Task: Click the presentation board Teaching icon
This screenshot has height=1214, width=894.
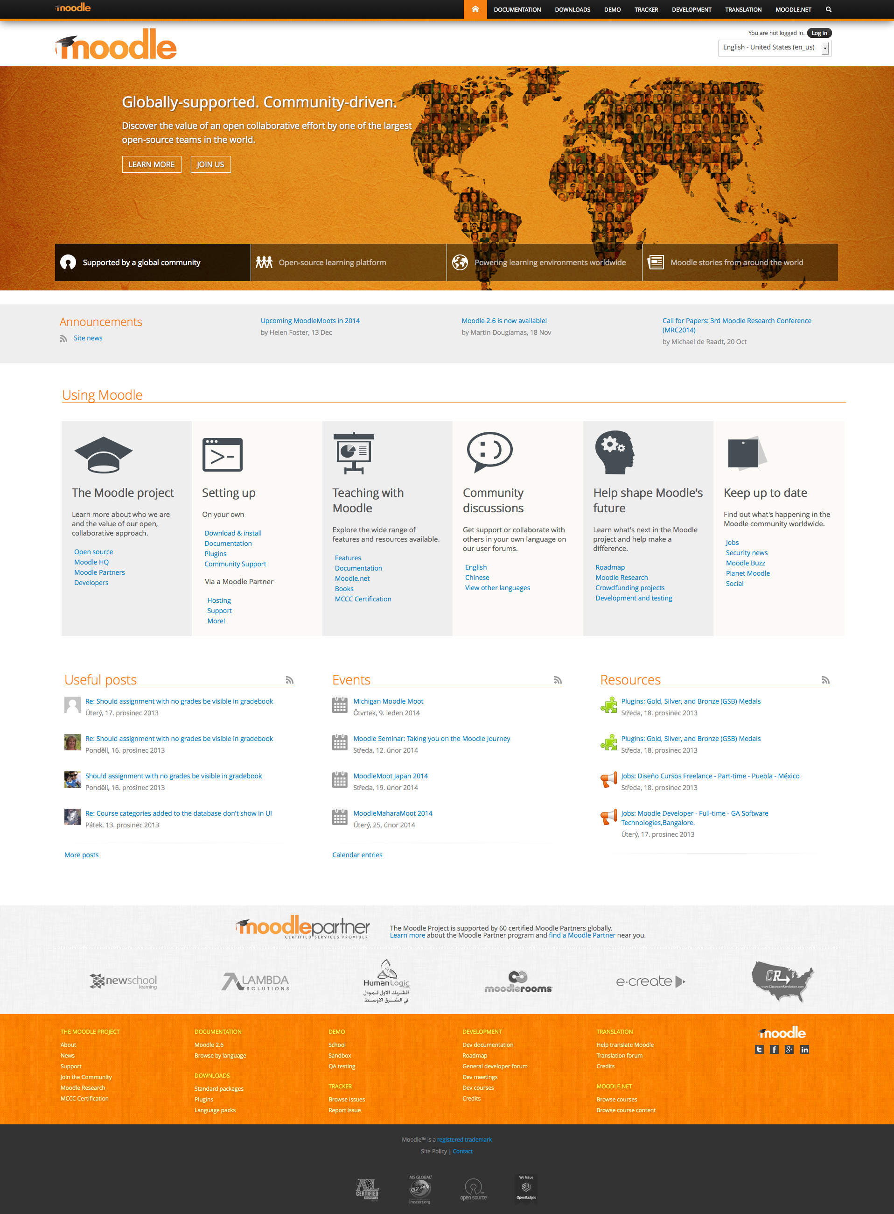Action: coord(353,453)
